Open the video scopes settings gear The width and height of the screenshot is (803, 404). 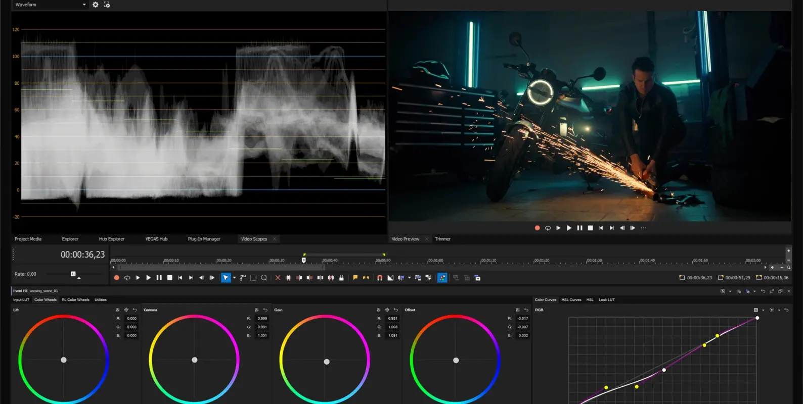(x=95, y=5)
